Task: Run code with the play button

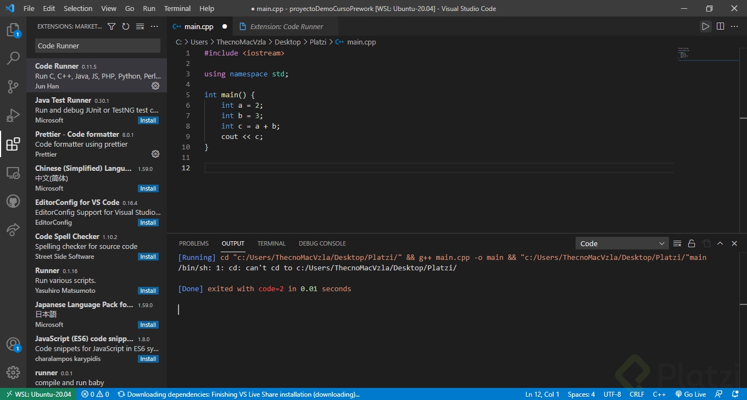Action: click(x=705, y=26)
